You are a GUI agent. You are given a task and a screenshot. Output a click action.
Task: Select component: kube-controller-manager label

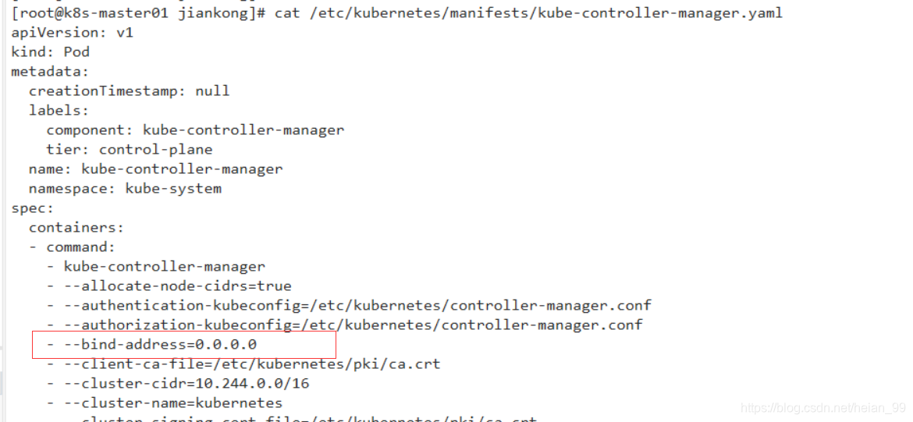(x=195, y=129)
